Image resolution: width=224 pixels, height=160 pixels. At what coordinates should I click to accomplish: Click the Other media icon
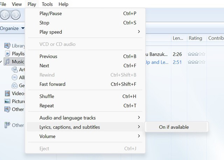(7, 109)
